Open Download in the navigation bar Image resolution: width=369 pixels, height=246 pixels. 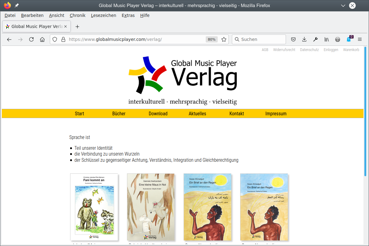[x=158, y=113]
